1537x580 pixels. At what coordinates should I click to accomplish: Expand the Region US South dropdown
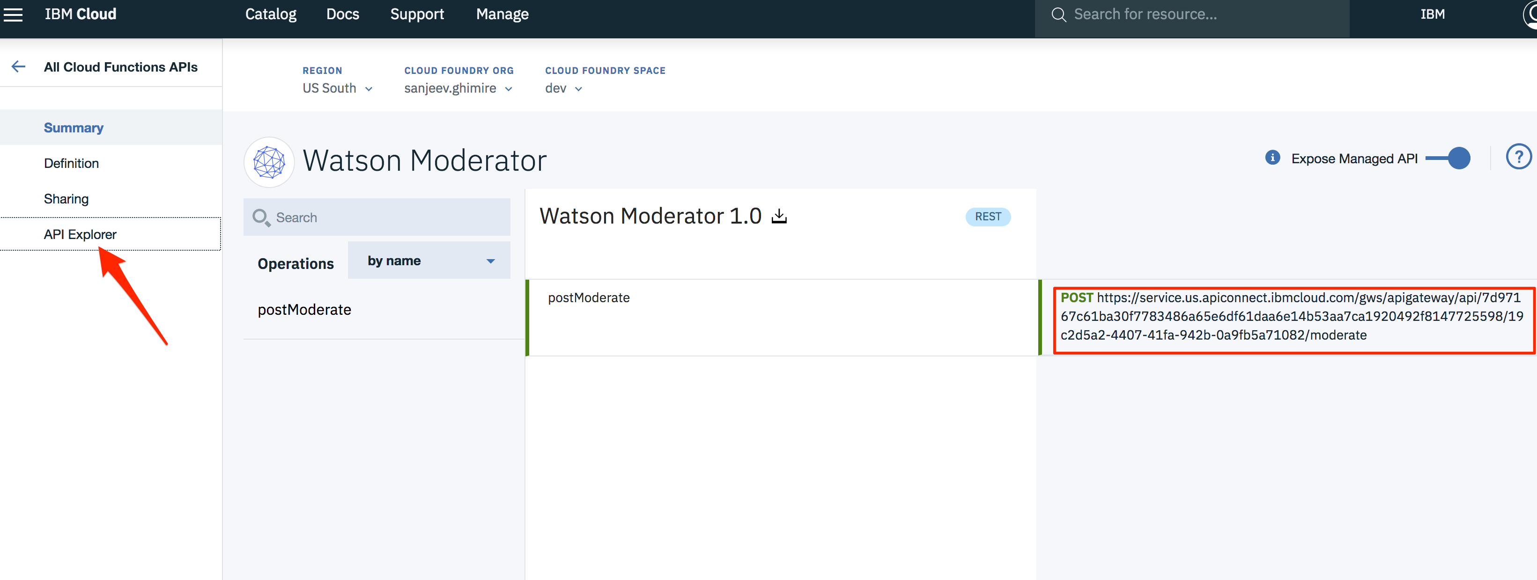(x=337, y=88)
